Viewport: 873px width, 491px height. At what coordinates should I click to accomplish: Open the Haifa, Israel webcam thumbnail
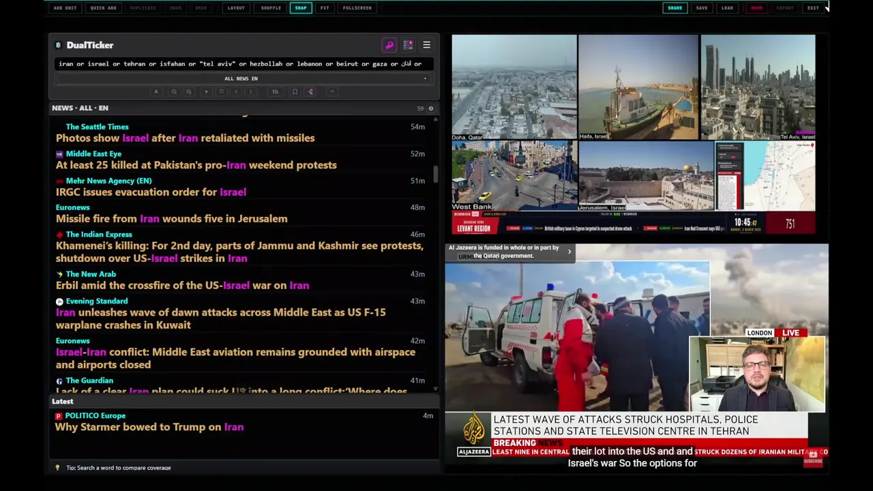pos(638,87)
